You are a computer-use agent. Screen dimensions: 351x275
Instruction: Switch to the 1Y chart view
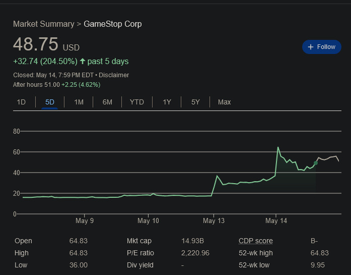pyautogui.click(x=167, y=102)
